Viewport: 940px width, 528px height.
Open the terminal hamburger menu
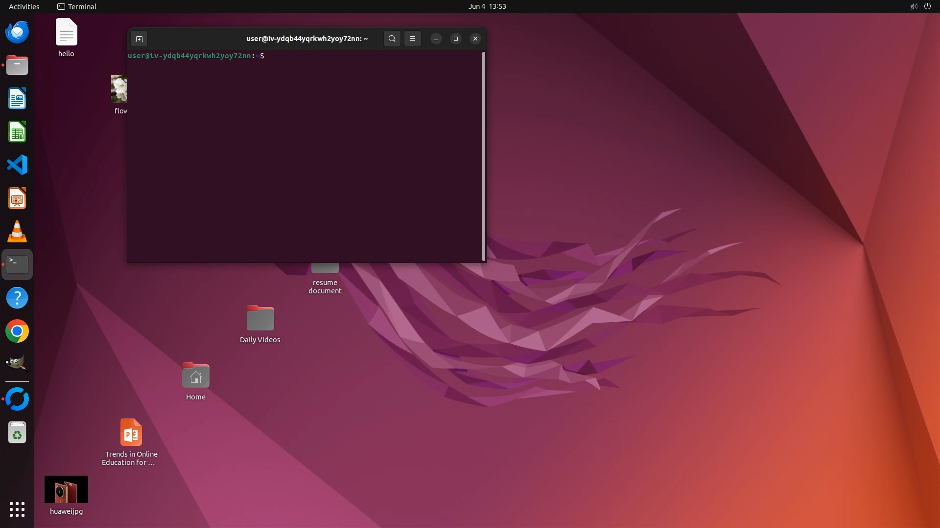click(412, 39)
